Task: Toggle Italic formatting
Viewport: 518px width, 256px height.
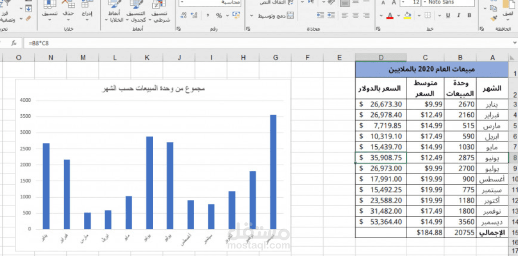Action: click(458, 15)
